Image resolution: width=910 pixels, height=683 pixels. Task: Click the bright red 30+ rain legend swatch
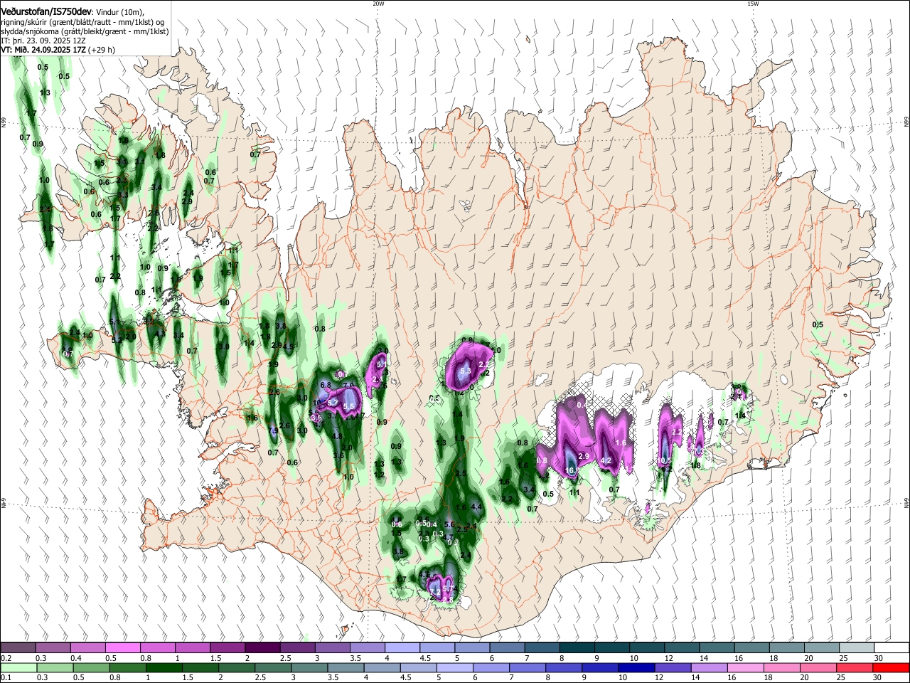point(891,667)
